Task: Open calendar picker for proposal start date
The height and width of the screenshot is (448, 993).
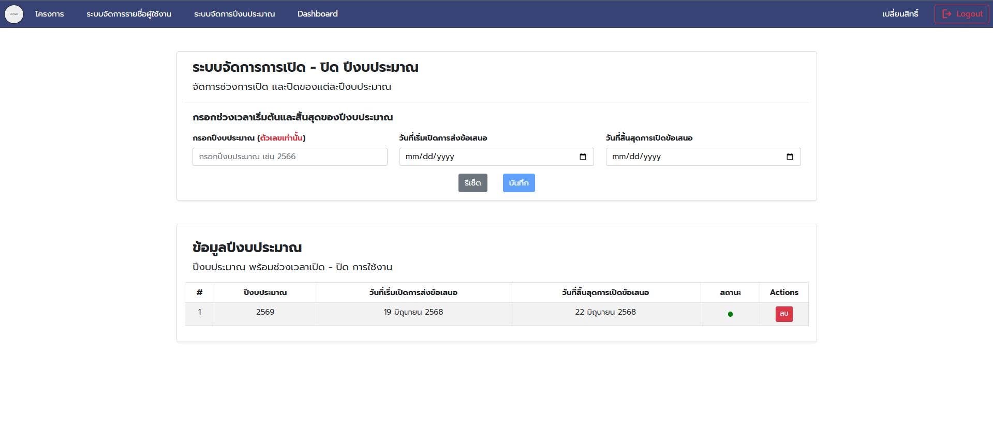Action: 583,157
